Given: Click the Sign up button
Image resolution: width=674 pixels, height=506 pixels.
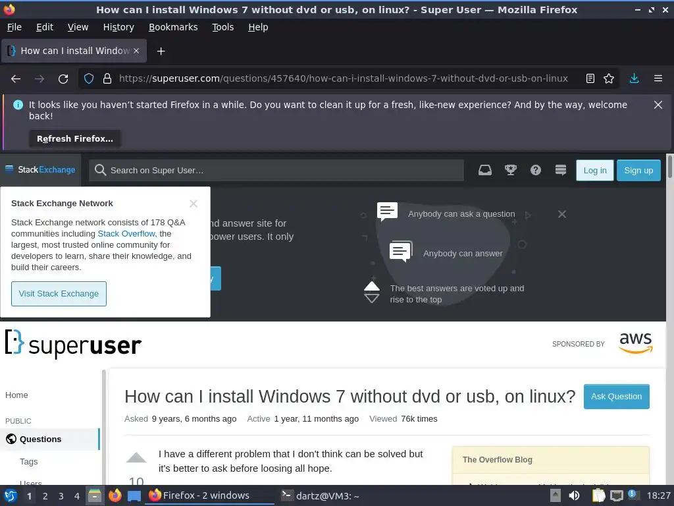Looking at the screenshot, I should [x=638, y=171].
